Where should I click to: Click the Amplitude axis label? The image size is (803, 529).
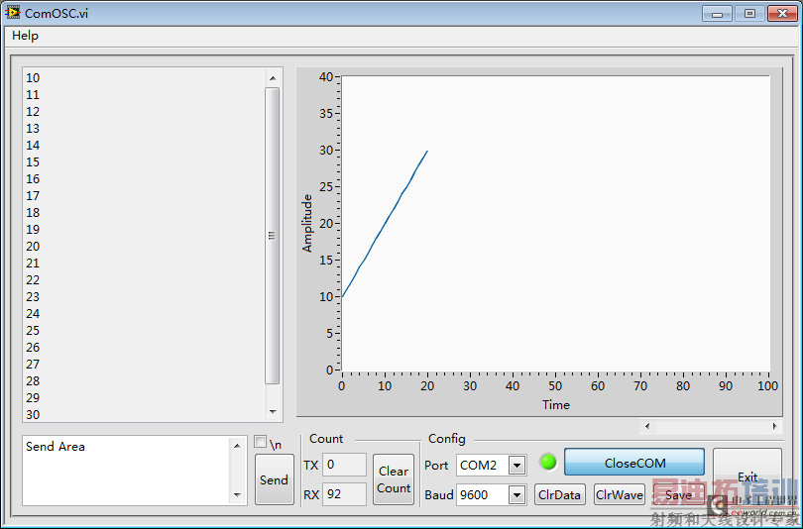coord(306,223)
